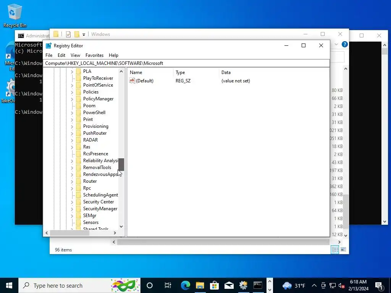The height and width of the screenshot is (293, 391).
Task: Click the tree horizontal scroll right arrow
Action: (115, 233)
